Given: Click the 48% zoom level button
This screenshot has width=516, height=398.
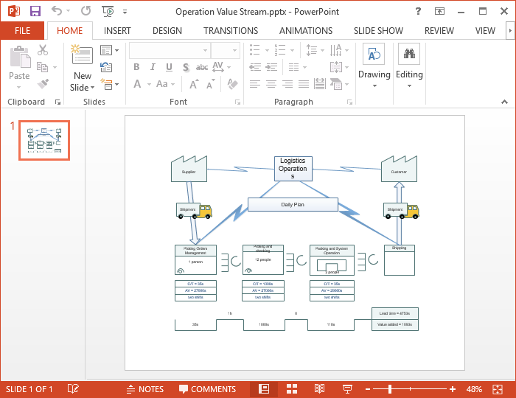Looking at the screenshot, I should 474,389.
